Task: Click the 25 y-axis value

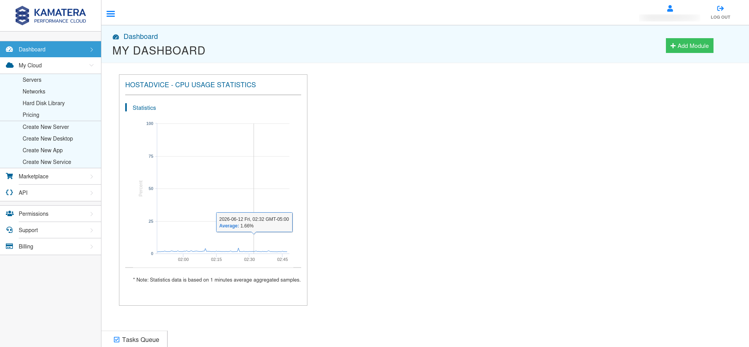Action: [x=151, y=221]
